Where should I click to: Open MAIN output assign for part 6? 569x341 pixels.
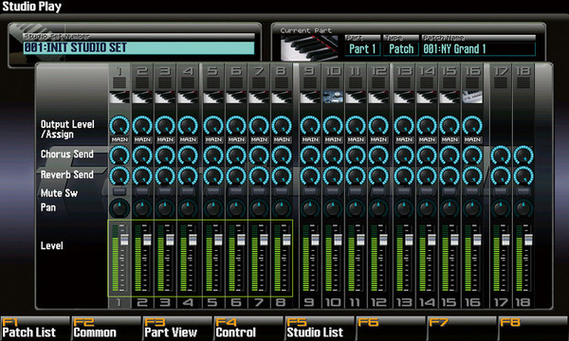pos(236,139)
